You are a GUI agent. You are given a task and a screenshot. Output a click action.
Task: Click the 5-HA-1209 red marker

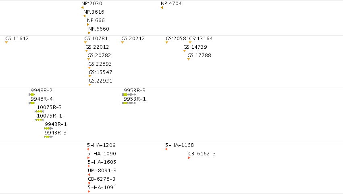point(88,149)
